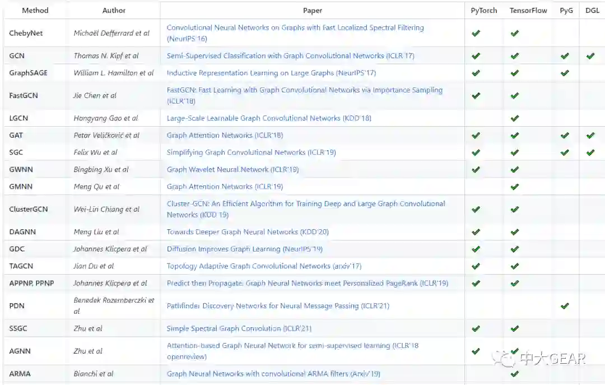Open the Semi-Supervised Classification GCN paper link

290,56
